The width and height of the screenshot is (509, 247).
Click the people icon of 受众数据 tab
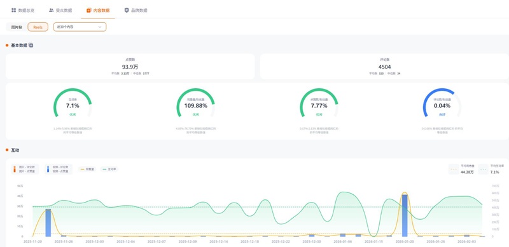click(52, 10)
